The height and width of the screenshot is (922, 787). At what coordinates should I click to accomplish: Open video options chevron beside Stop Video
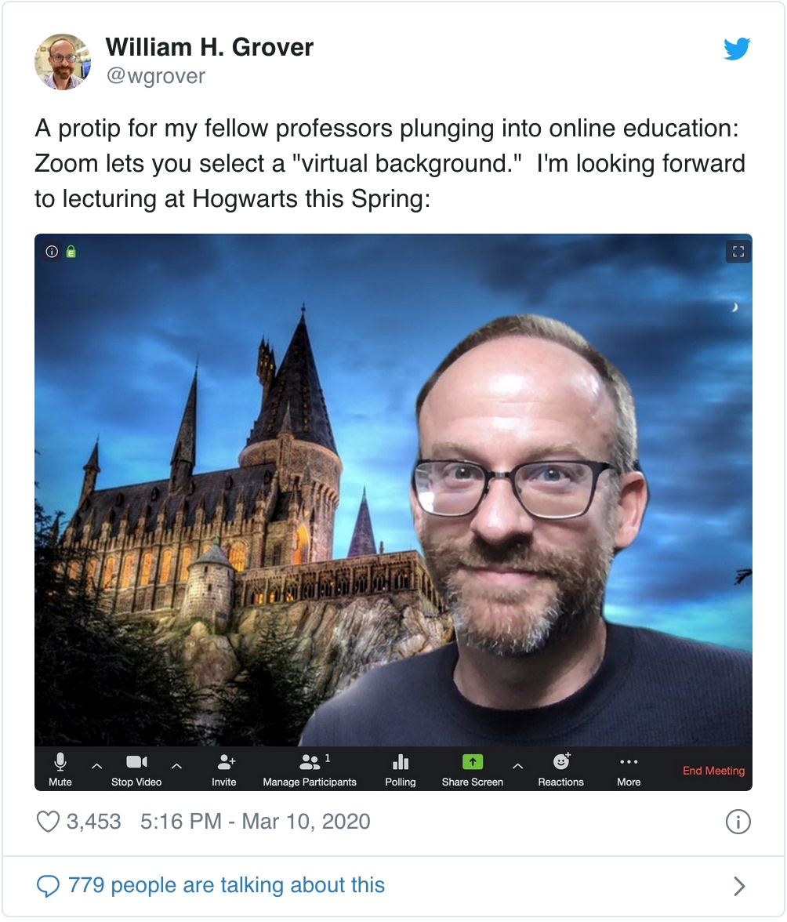pyautogui.click(x=176, y=765)
